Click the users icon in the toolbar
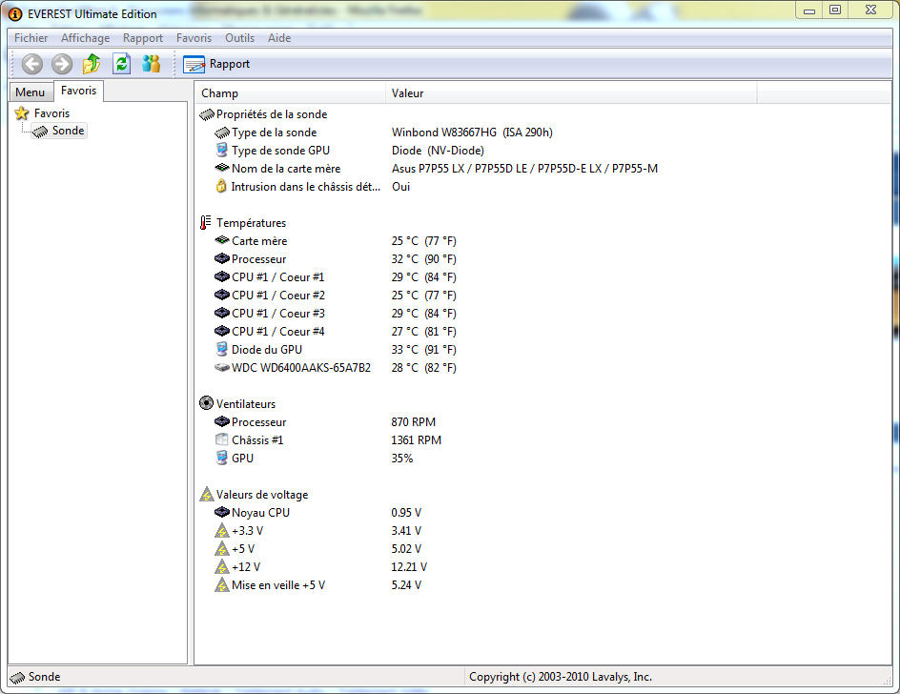 (x=151, y=63)
